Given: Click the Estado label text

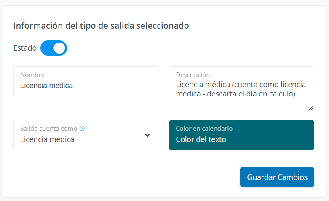Looking at the screenshot, I should 25,48.
